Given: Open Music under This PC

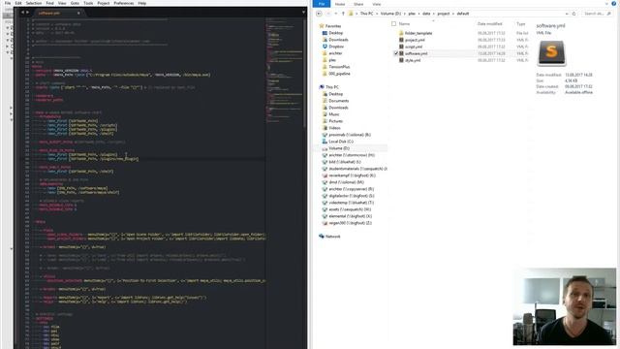Looking at the screenshot, I should click(x=334, y=114).
